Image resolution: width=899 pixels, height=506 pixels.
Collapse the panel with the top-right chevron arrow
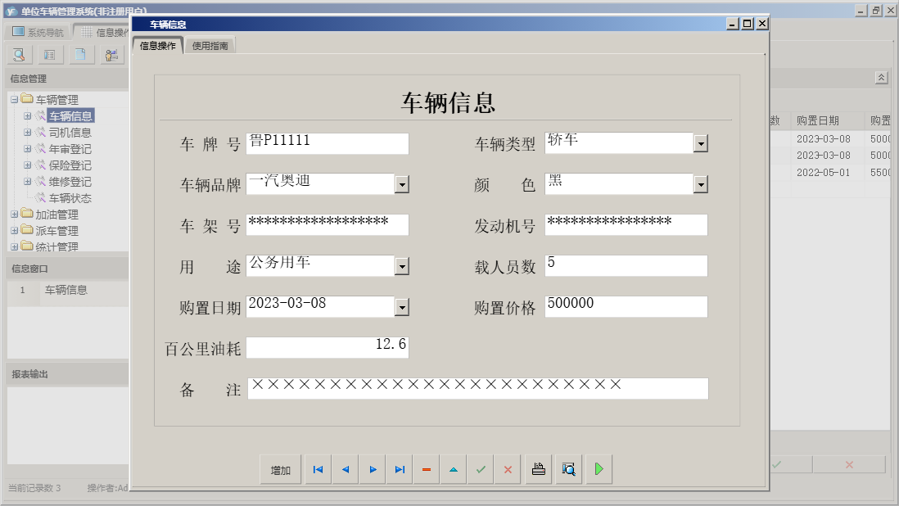coord(880,76)
